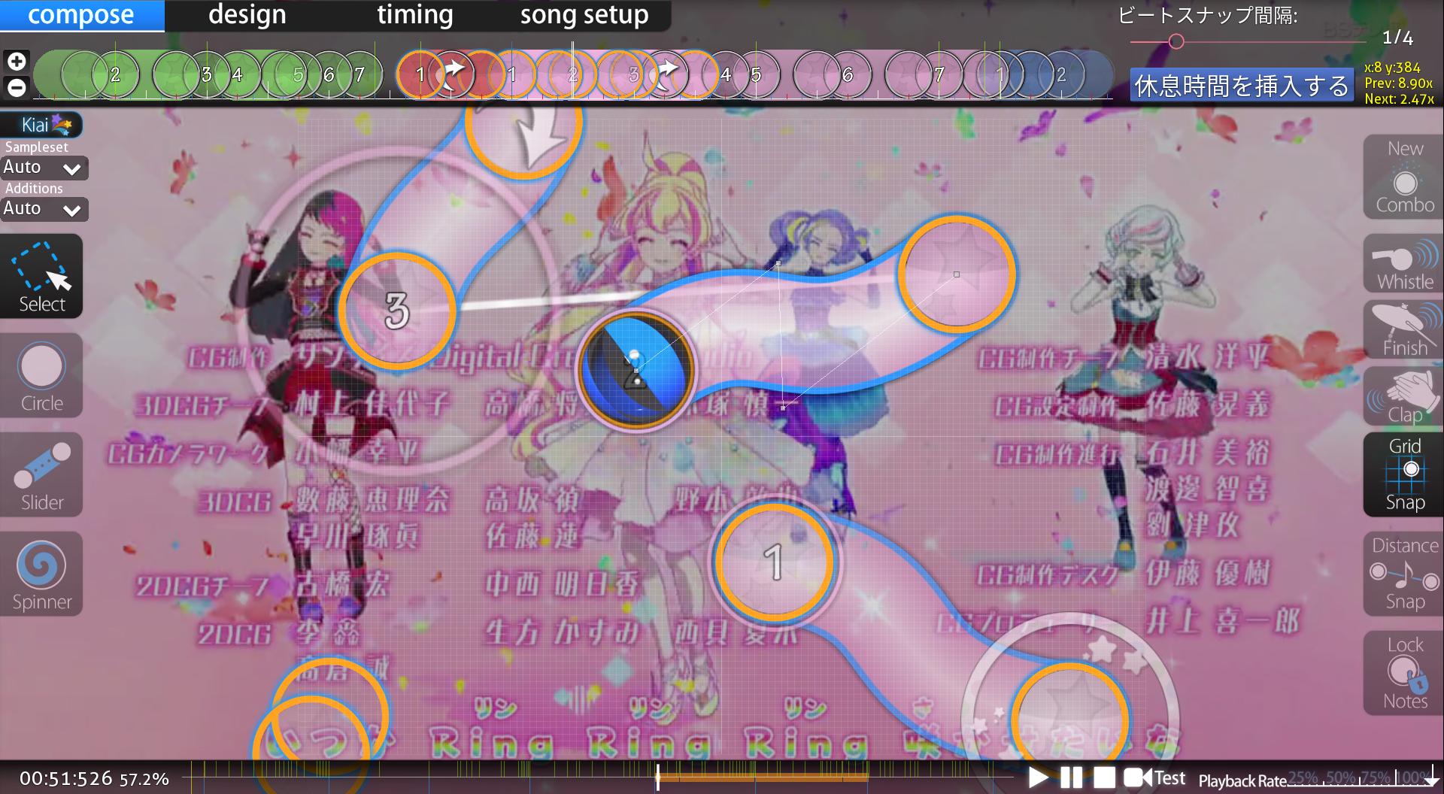Click the beat snap divisor slider handle

tap(1176, 41)
